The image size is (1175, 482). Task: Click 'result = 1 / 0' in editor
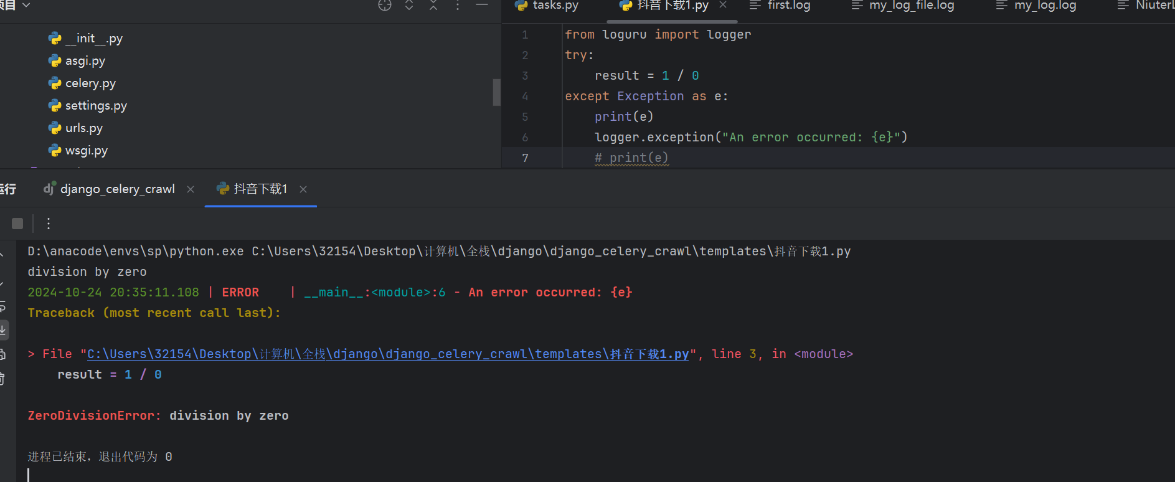(x=647, y=76)
